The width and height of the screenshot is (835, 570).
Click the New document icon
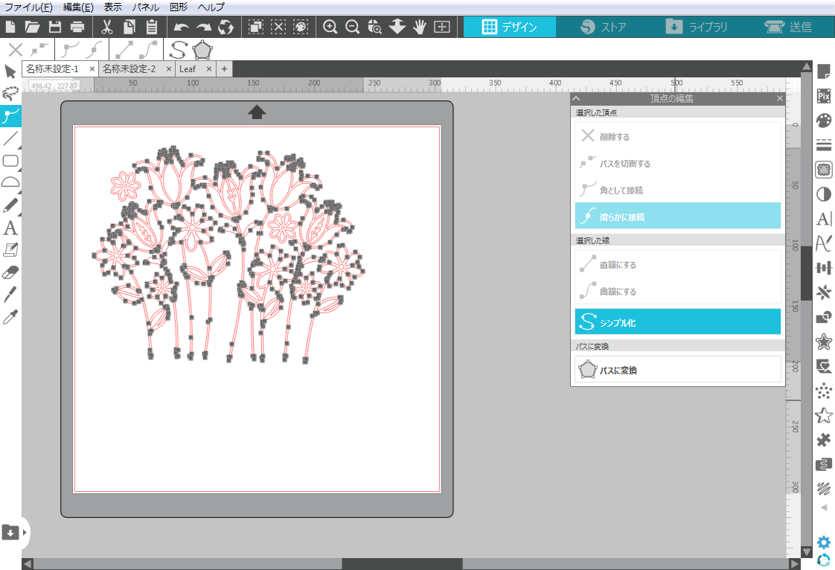10,27
